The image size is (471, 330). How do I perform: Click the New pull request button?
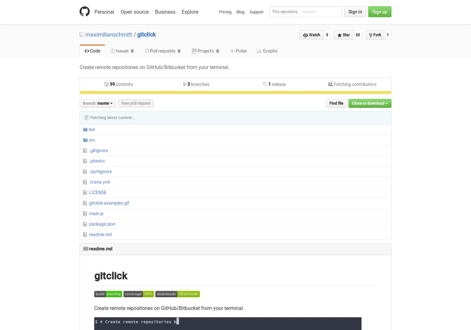coord(136,103)
